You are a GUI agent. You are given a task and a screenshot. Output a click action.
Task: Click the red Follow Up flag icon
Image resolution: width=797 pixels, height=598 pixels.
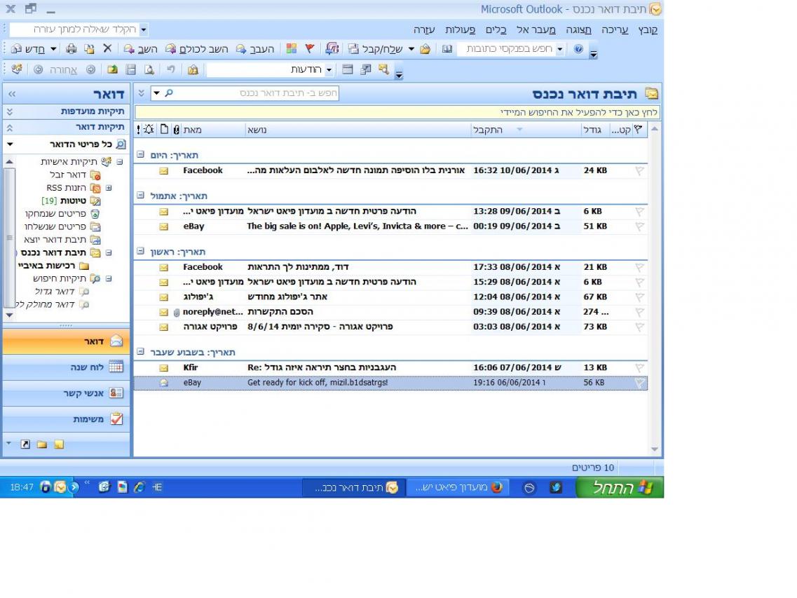coord(309,49)
